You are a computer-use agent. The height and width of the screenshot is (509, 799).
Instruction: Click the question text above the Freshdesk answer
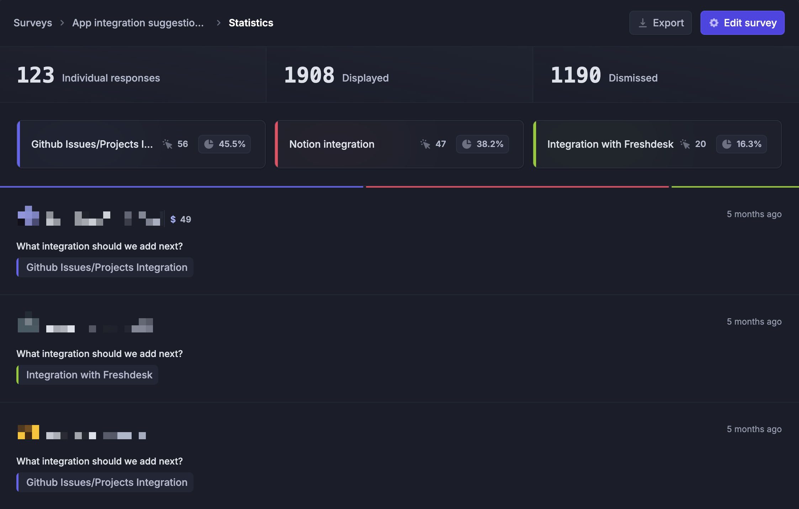[x=100, y=354]
